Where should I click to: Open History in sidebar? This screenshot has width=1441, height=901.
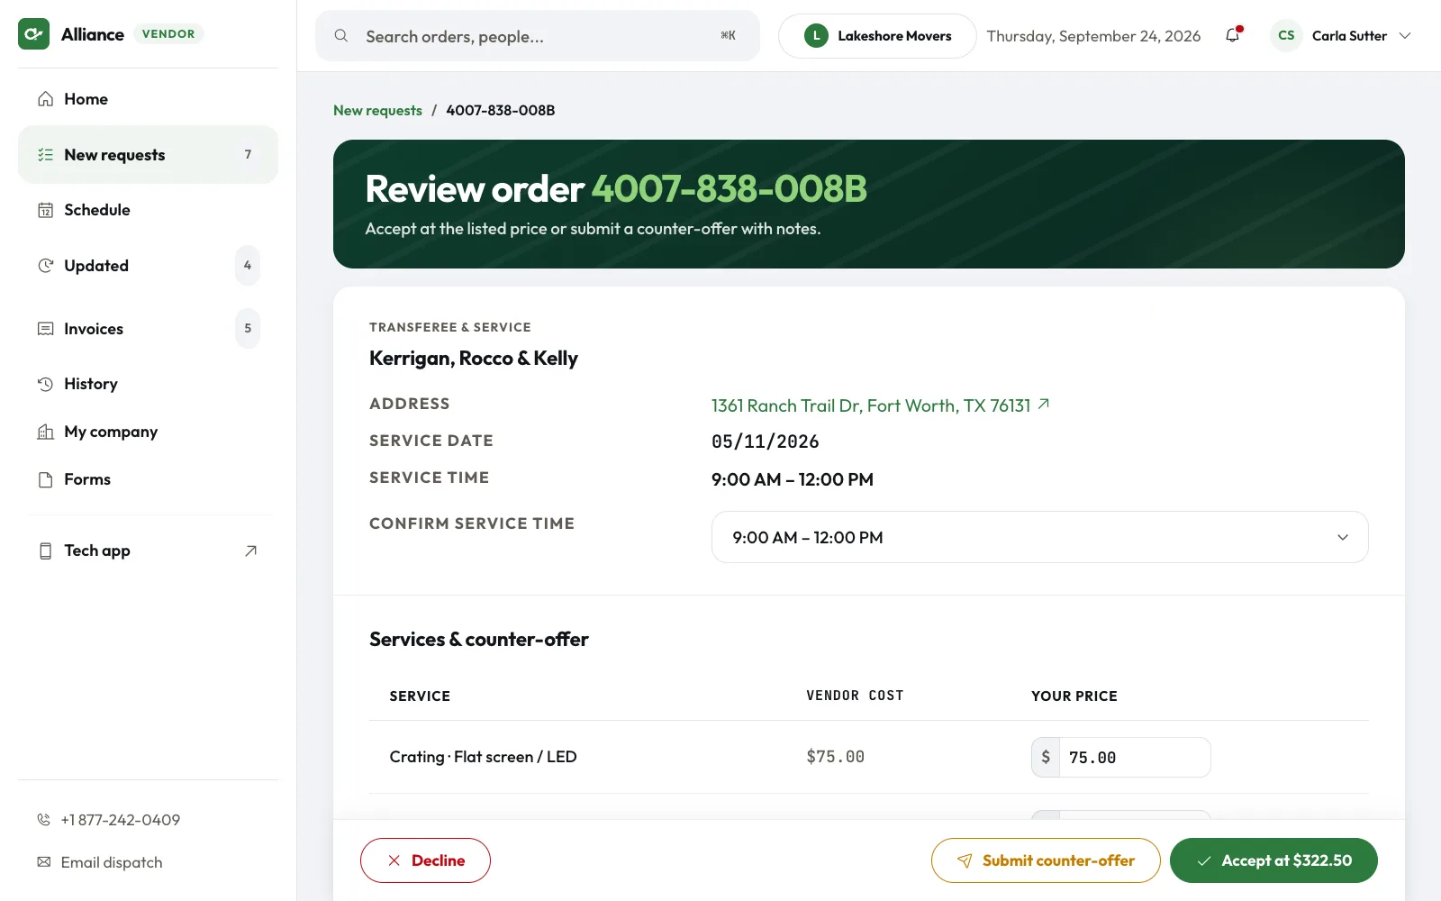(x=149, y=384)
